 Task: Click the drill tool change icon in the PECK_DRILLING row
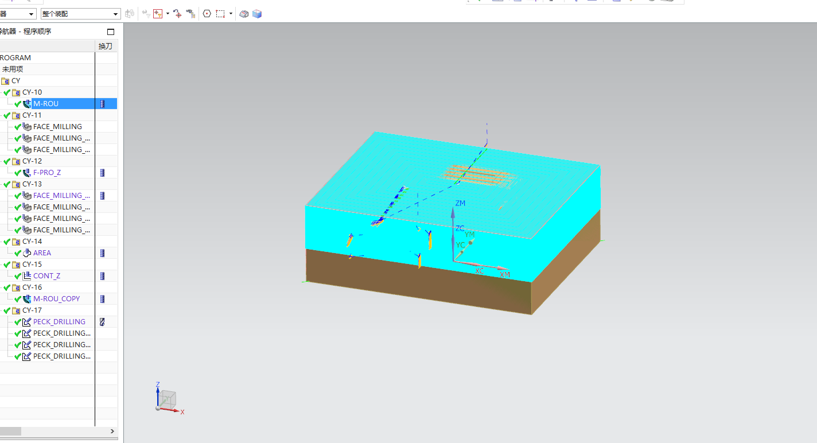[103, 322]
